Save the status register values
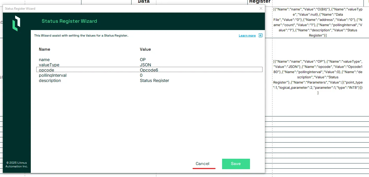 pyautogui.click(x=236, y=164)
